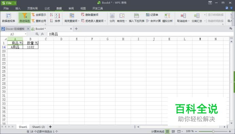Click 显示明细数据 show detail
Viewport: 235px width, 134px height.
(x=214, y=15)
